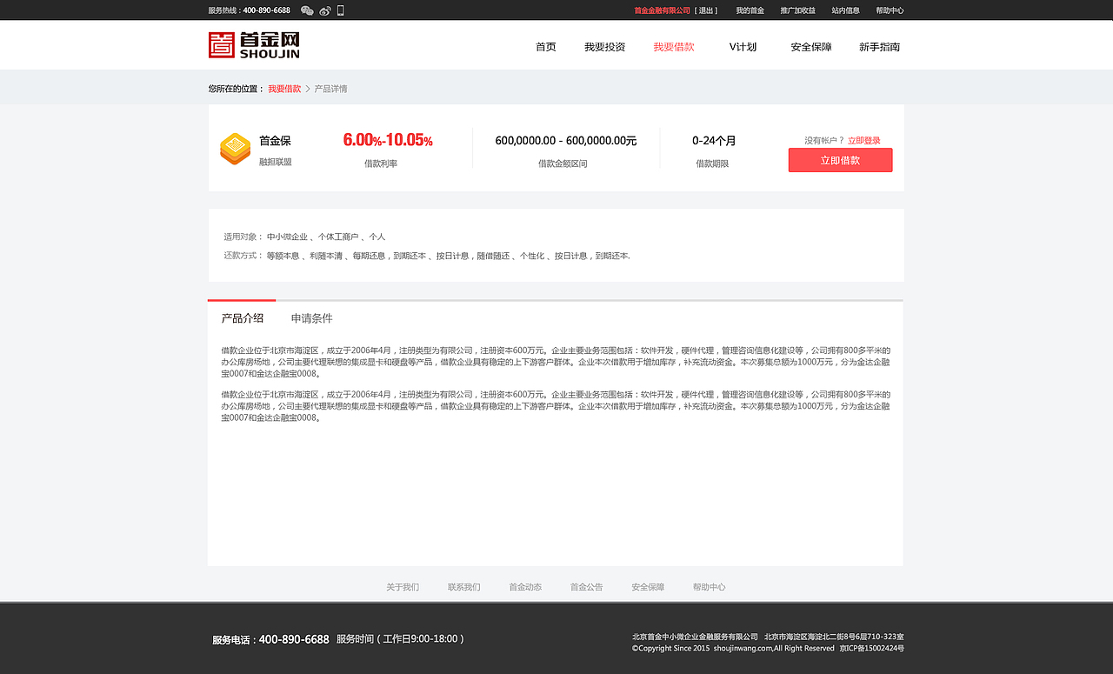This screenshot has height=674, width=1113.
Task: Click the orange 首金保 product icon
Action: 235,148
